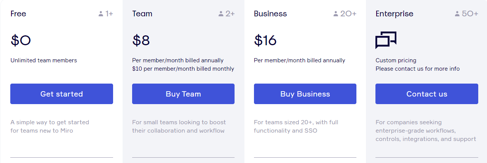Click the Get started button
This screenshot has height=163, width=487.
(62, 94)
